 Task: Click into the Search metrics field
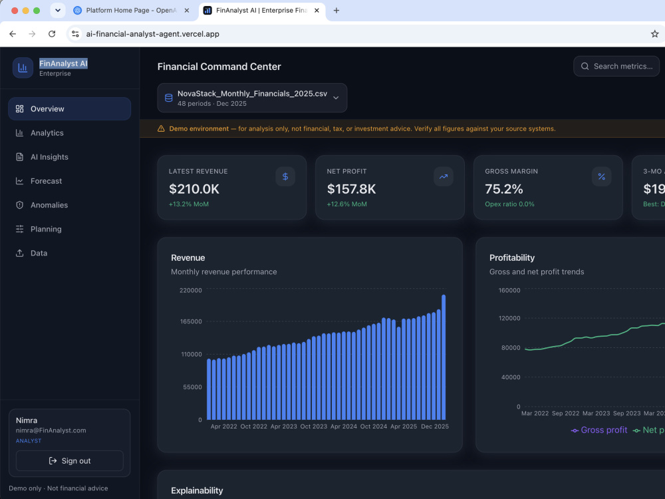pos(616,66)
